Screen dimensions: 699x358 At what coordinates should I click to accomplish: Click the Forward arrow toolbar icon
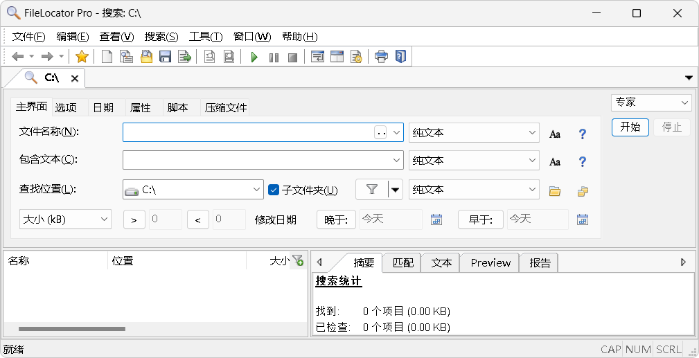[47, 57]
